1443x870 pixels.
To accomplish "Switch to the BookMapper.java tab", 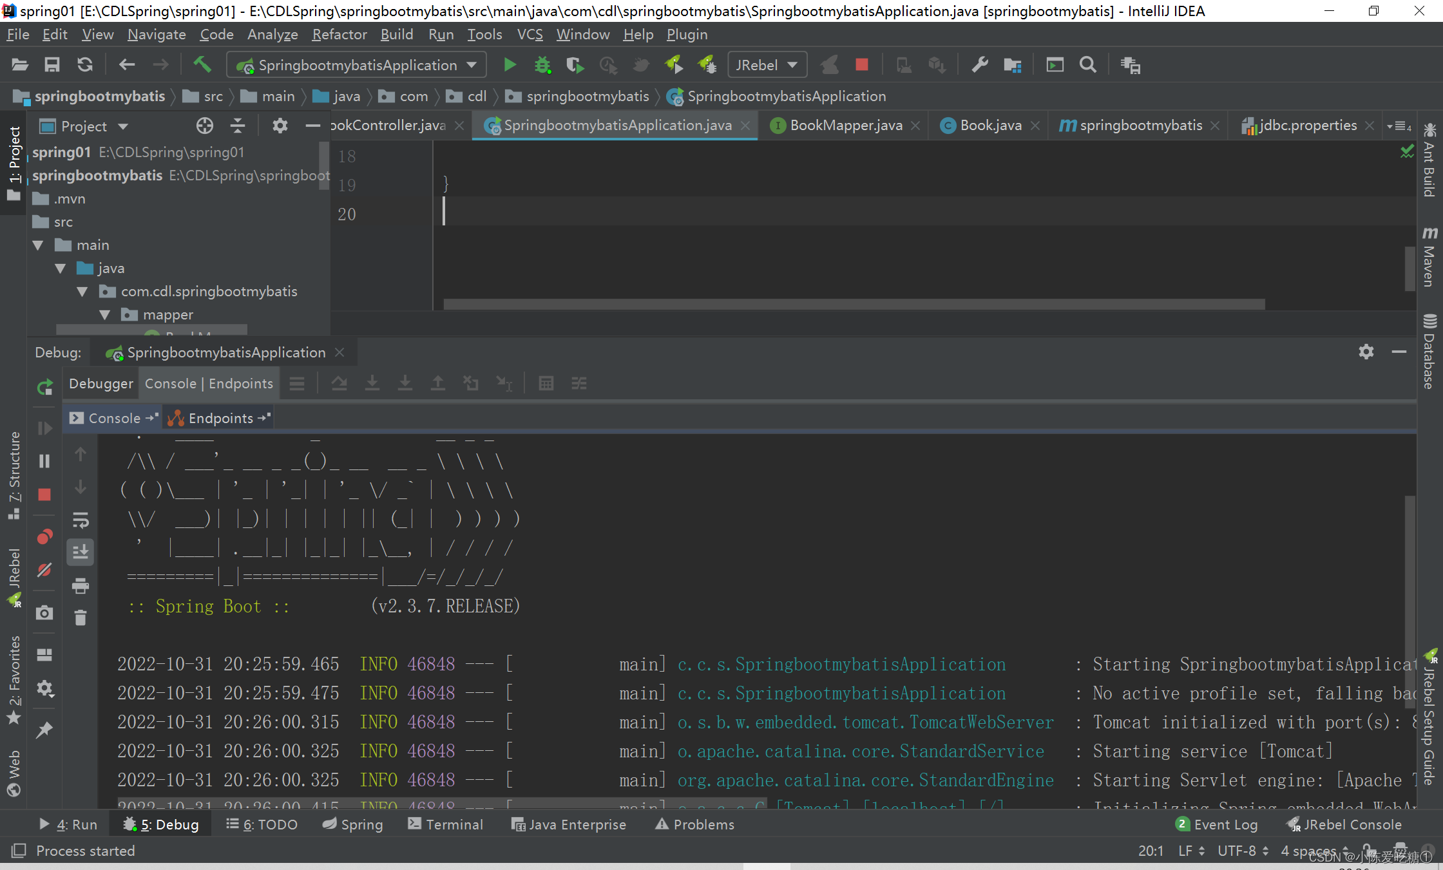I will click(845, 126).
